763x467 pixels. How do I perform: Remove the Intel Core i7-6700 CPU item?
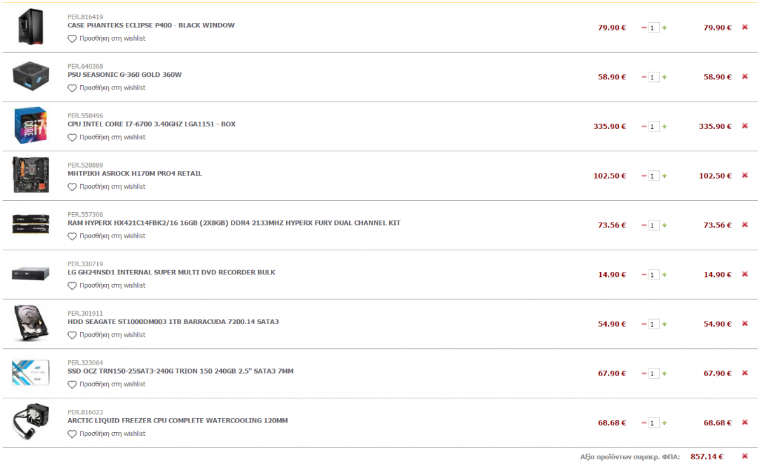pos(745,126)
